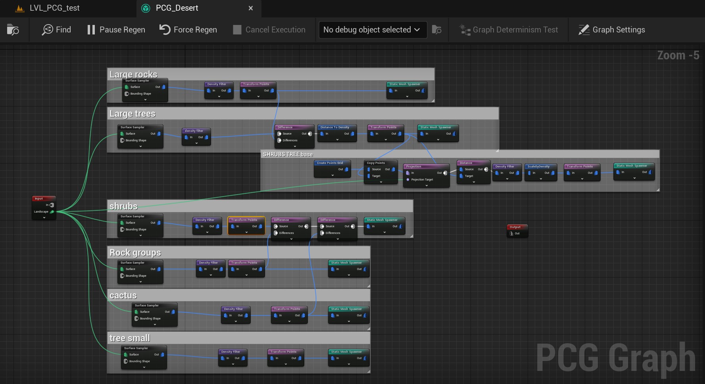The width and height of the screenshot is (705, 384).
Task: Select the Output node
Action: (515, 227)
